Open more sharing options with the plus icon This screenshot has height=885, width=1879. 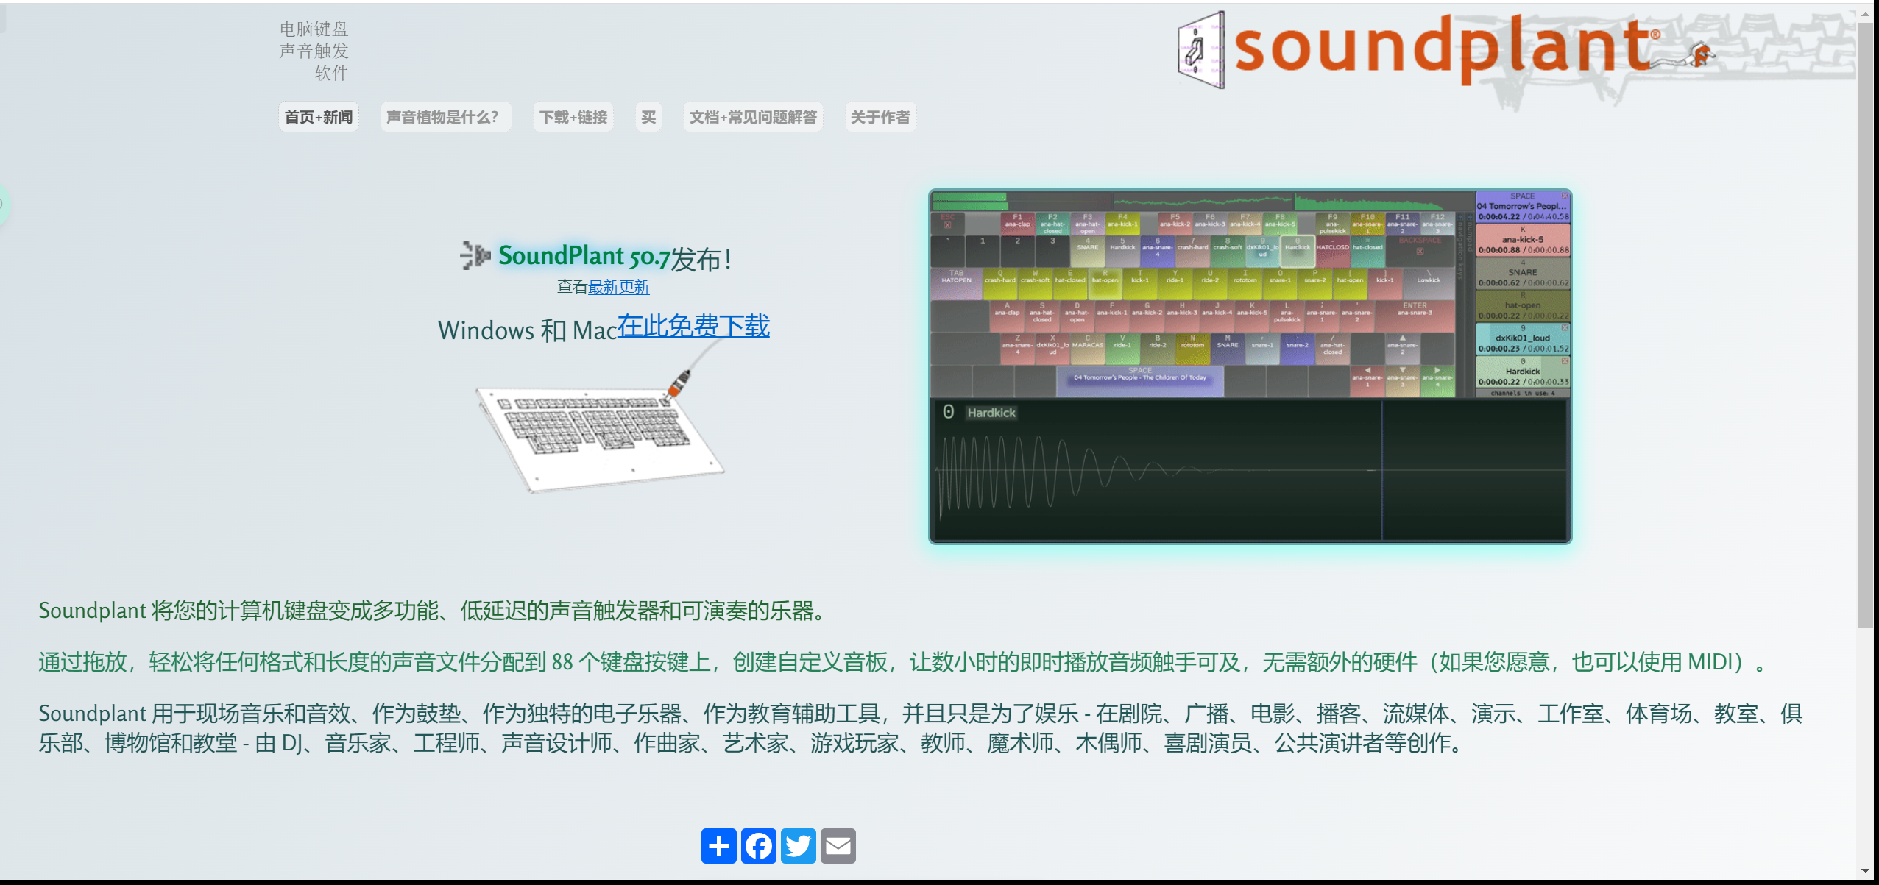719,846
